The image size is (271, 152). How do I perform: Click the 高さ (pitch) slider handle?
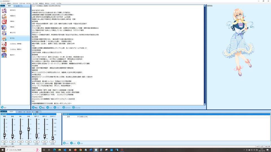[x=20, y=132]
